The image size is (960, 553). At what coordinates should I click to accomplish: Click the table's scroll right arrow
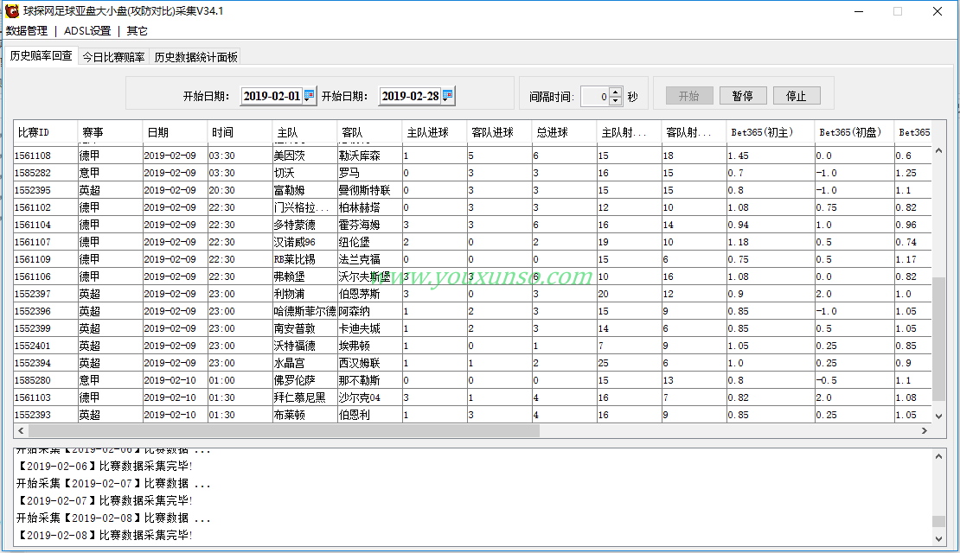[x=925, y=430]
